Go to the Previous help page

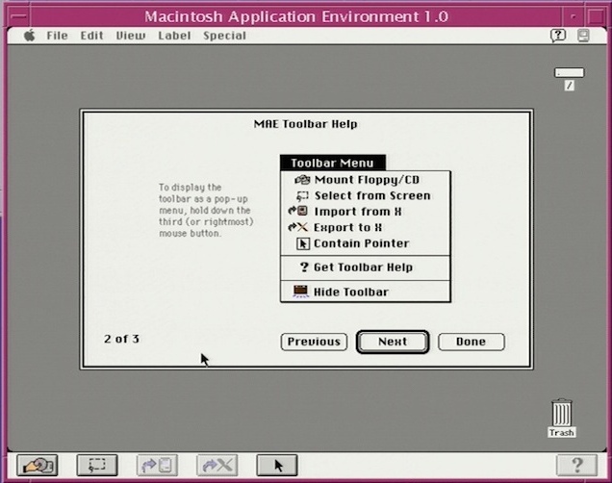click(314, 342)
